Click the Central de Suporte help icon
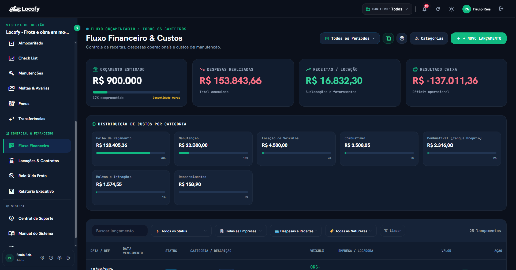Viewport: 516px width, 270px height. point(11,218)
